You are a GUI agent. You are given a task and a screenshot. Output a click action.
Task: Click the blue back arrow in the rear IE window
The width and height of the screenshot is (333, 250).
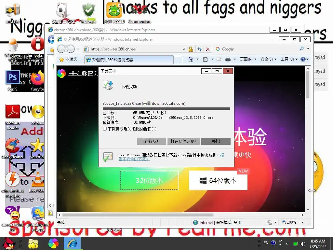click(x=51, y=39)
